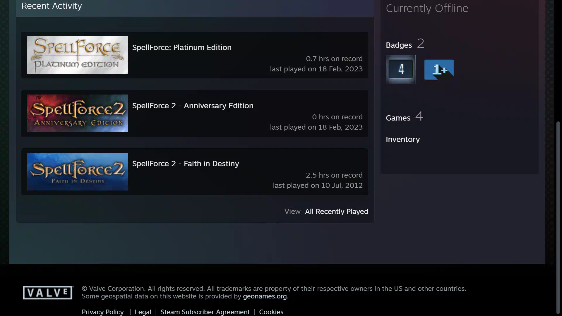Open SpellForce Platinum Edition thumbnail
Viewport: 562px width, 316px height.
(x=77, y=55)
